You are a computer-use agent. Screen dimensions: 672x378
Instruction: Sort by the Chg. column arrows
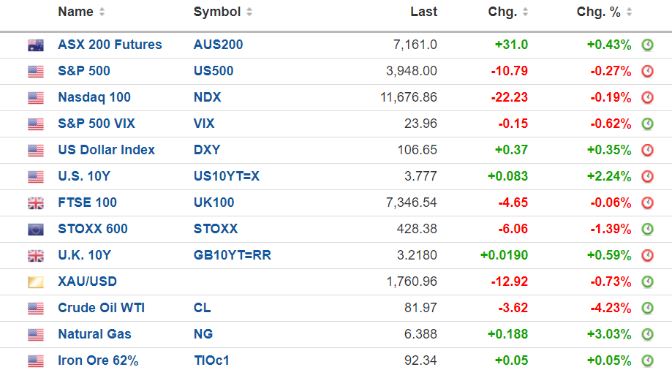click(526, 12)
